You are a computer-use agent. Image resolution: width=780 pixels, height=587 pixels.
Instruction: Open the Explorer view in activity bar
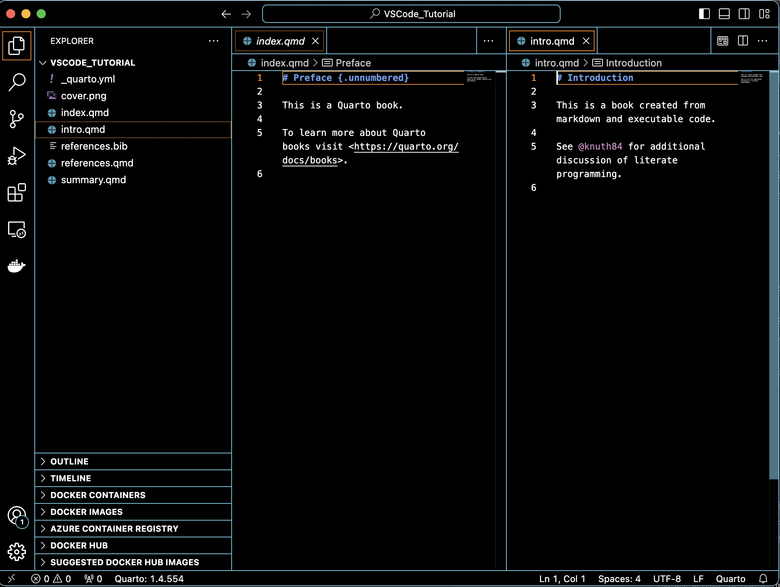click(17, 45)
